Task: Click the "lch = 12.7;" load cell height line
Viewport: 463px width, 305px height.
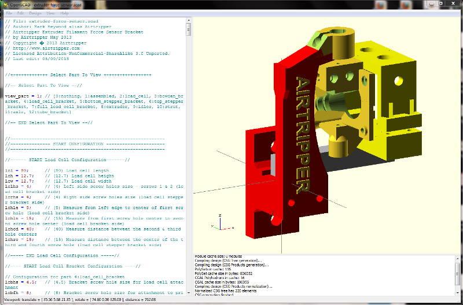Action: point(60,176)
